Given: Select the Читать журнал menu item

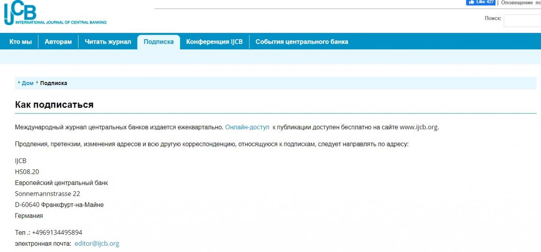Looking at the screenshot, I should coord(108,42).
